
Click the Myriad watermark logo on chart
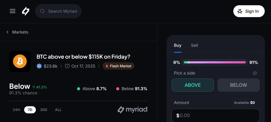point(132,110)
